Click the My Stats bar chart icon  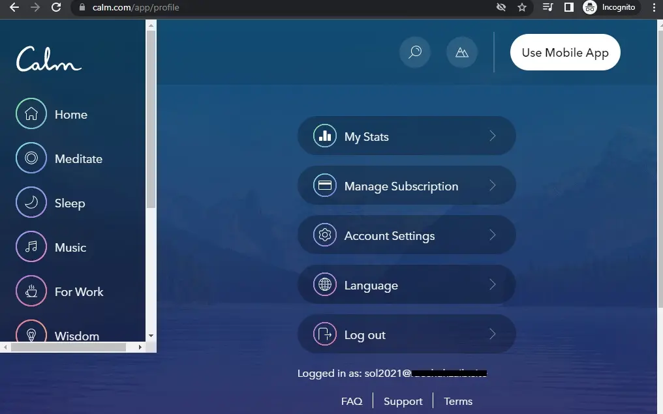[325, 136]
